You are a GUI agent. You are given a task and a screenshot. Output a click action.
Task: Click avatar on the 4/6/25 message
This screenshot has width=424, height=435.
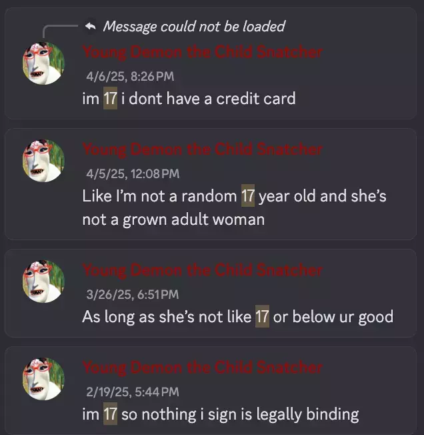(43, 63)
